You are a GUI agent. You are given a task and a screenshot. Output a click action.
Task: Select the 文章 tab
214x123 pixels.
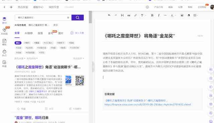point(17,33)
